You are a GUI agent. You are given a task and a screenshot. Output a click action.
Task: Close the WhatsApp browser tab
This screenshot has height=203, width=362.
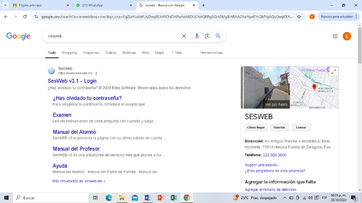131,5
